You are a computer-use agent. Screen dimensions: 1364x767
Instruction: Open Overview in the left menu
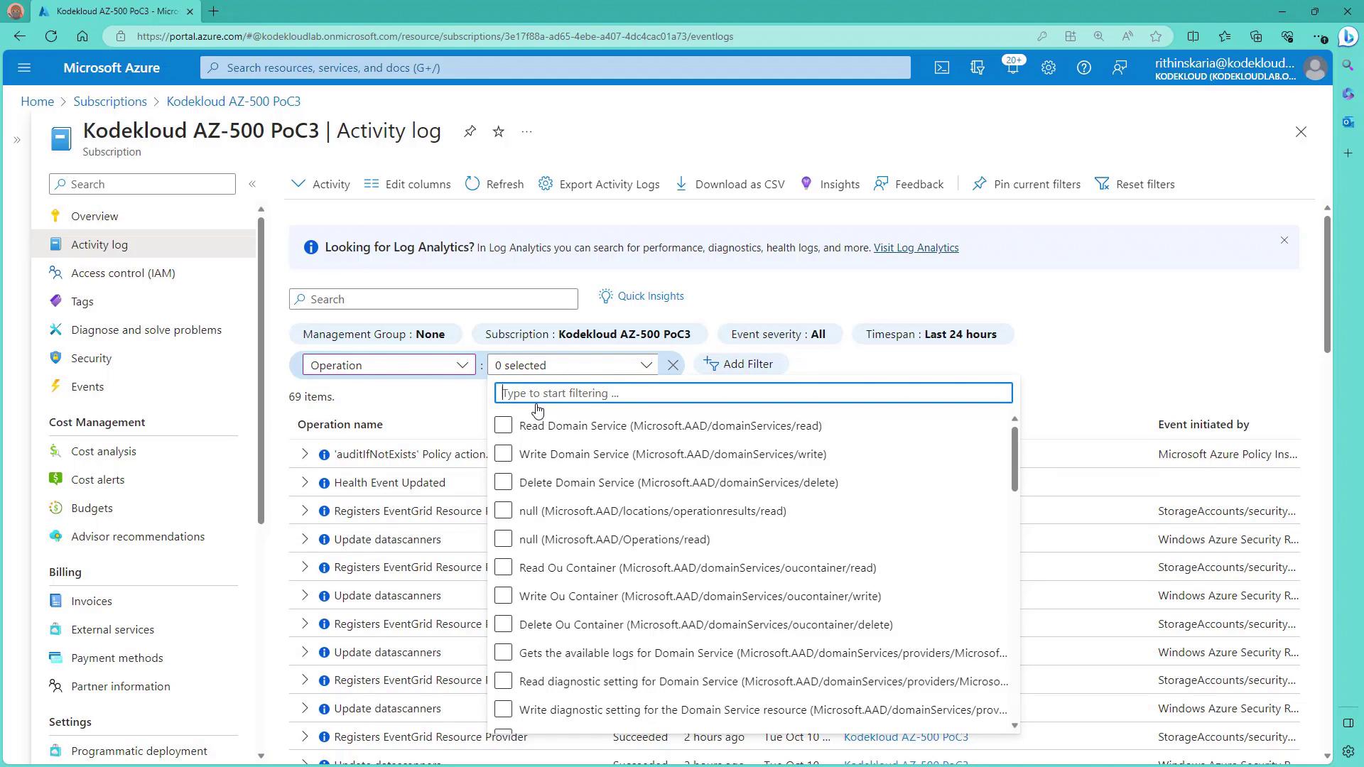pos(94,216)
